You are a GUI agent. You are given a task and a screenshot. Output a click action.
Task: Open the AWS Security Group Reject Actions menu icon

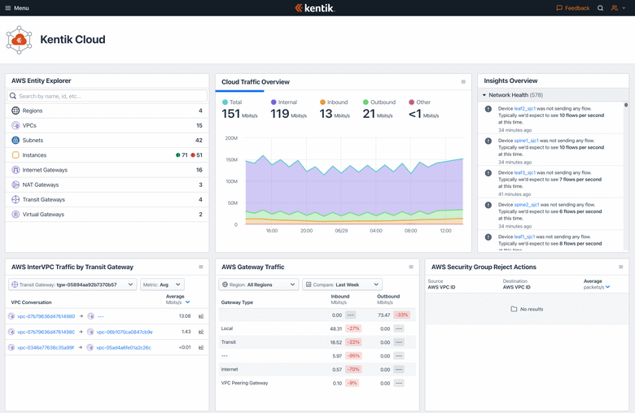coord(620,267)
